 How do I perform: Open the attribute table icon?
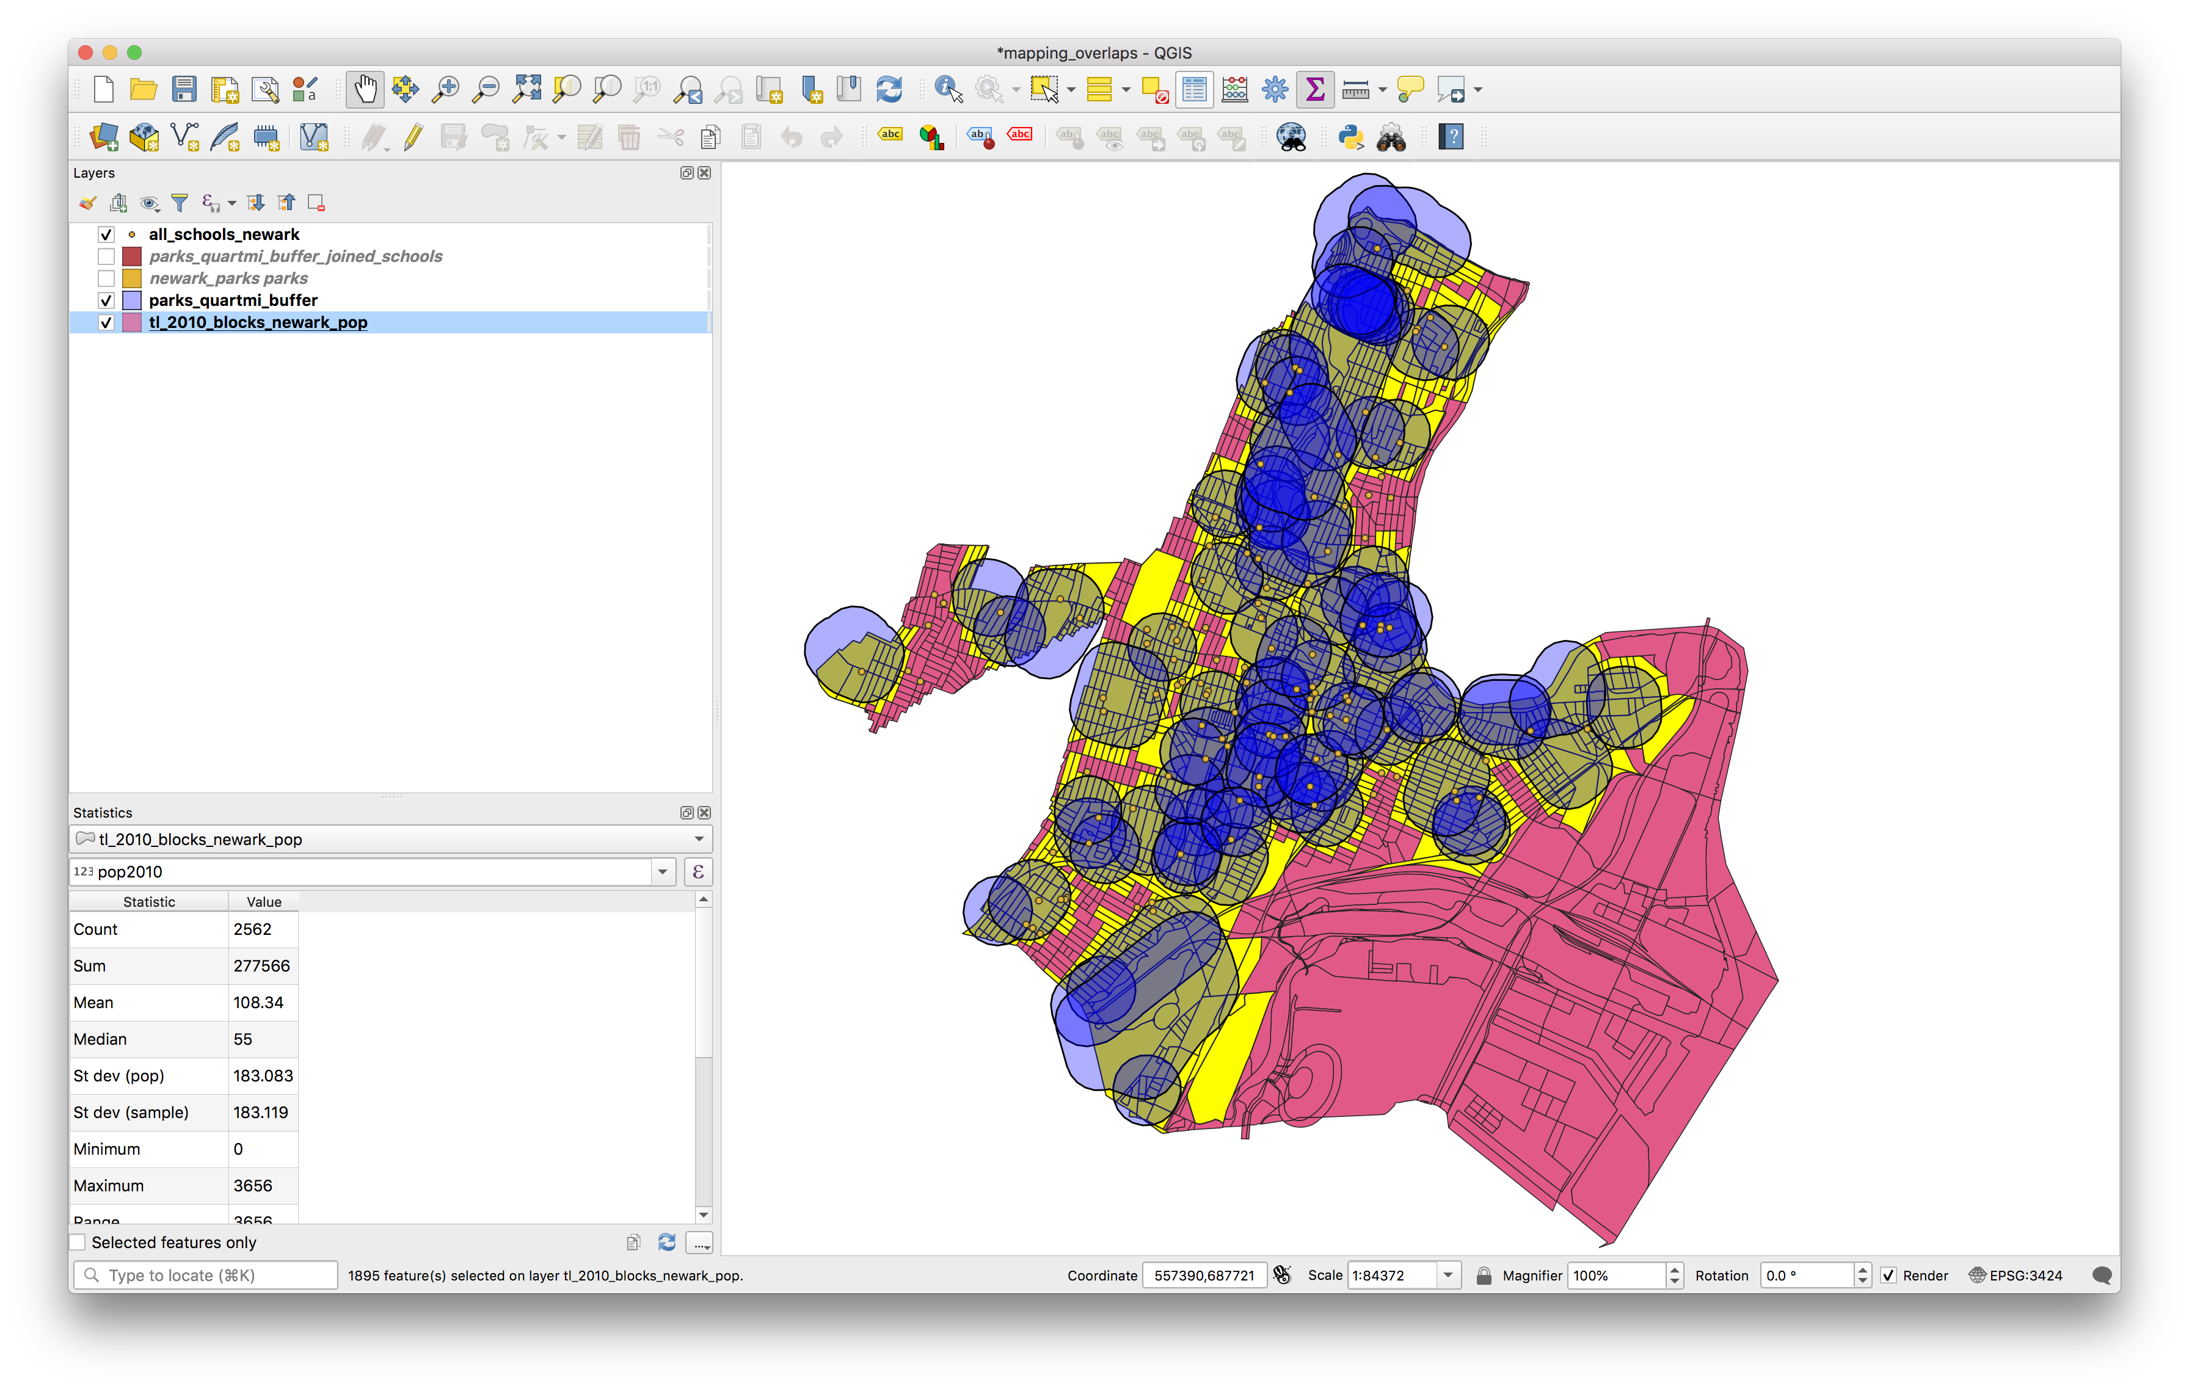pyautogui.click(x=1195, y=90)
